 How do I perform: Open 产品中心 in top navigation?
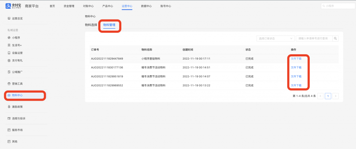[x=108, y=6]
